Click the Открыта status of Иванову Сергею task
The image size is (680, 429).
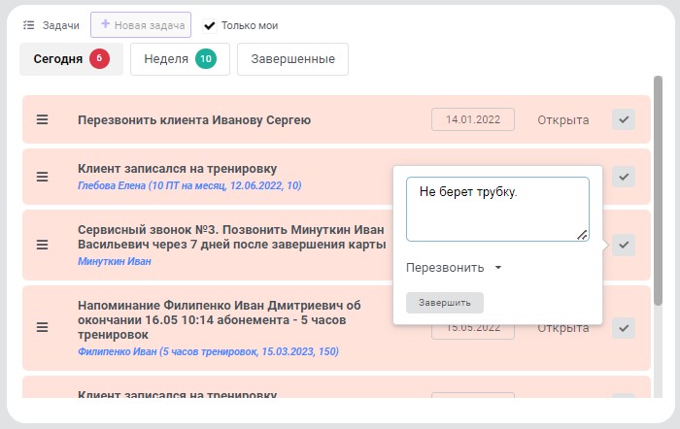(x=563, y=120)
